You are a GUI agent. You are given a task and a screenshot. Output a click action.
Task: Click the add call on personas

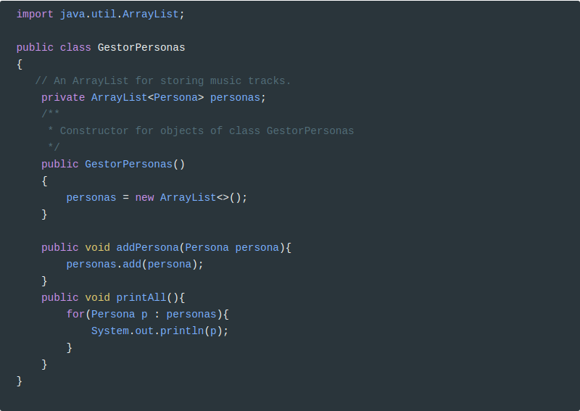tap(131, 264)
